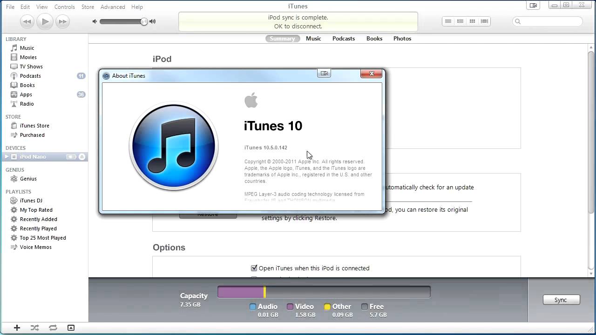Click mini player button in About iTunes titlebar

pos(324,73)
